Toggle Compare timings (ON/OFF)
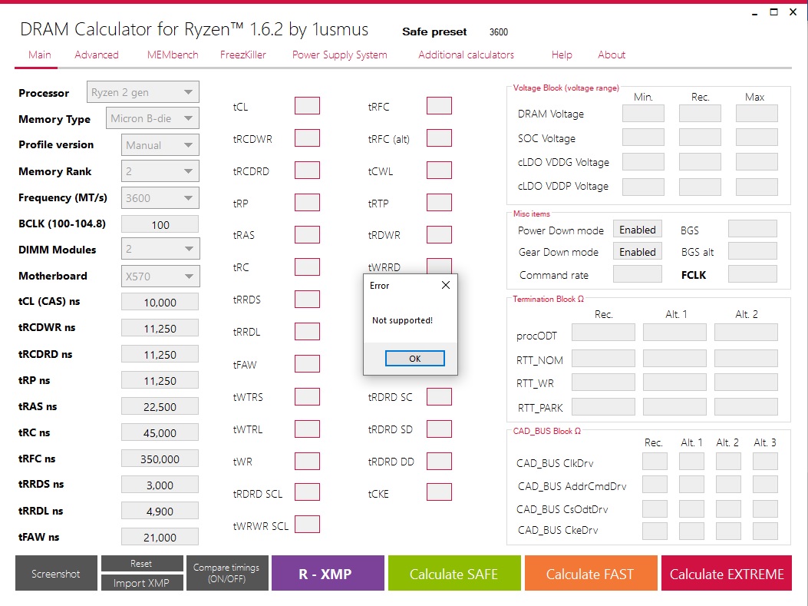808x606 pixels. [x=226, y=573]
